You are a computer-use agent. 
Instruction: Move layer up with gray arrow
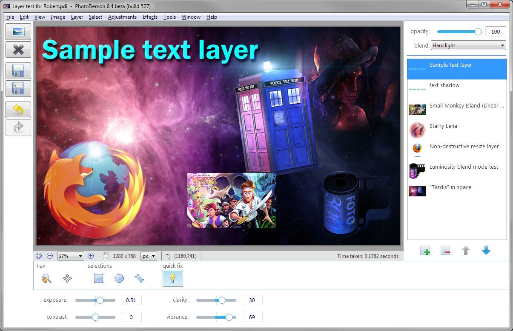pos(466,251)
